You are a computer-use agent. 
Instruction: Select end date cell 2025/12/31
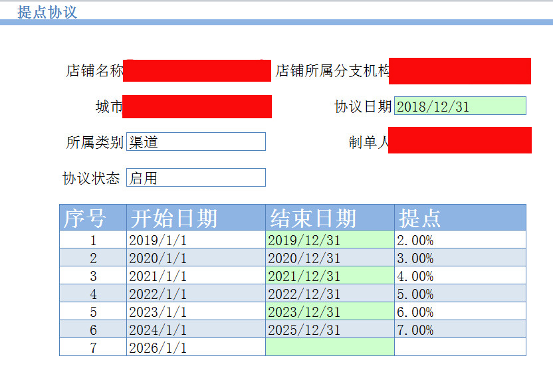pyautogui.click(x=330, y=330)
